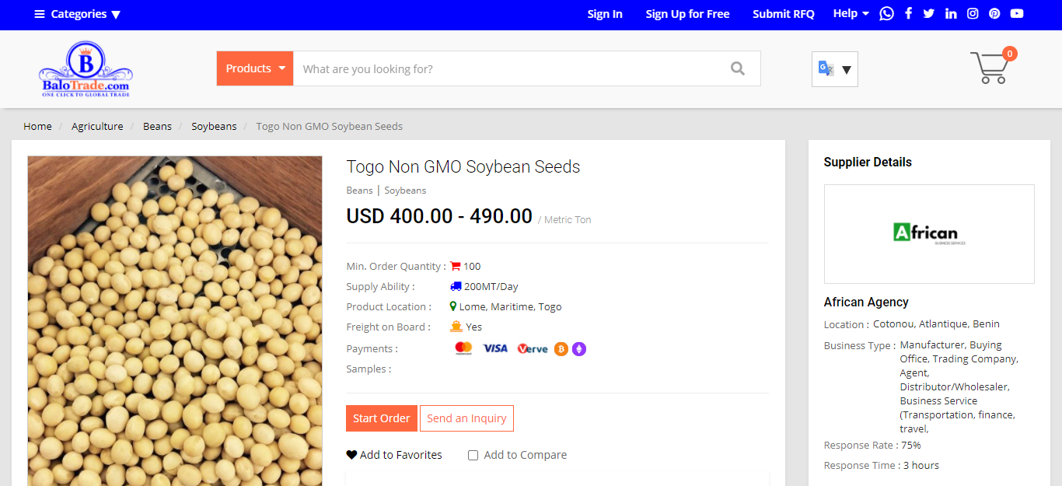Open Agriculture breadcrumb link
The image size is (1062, 486).
(x=97, y=126)
